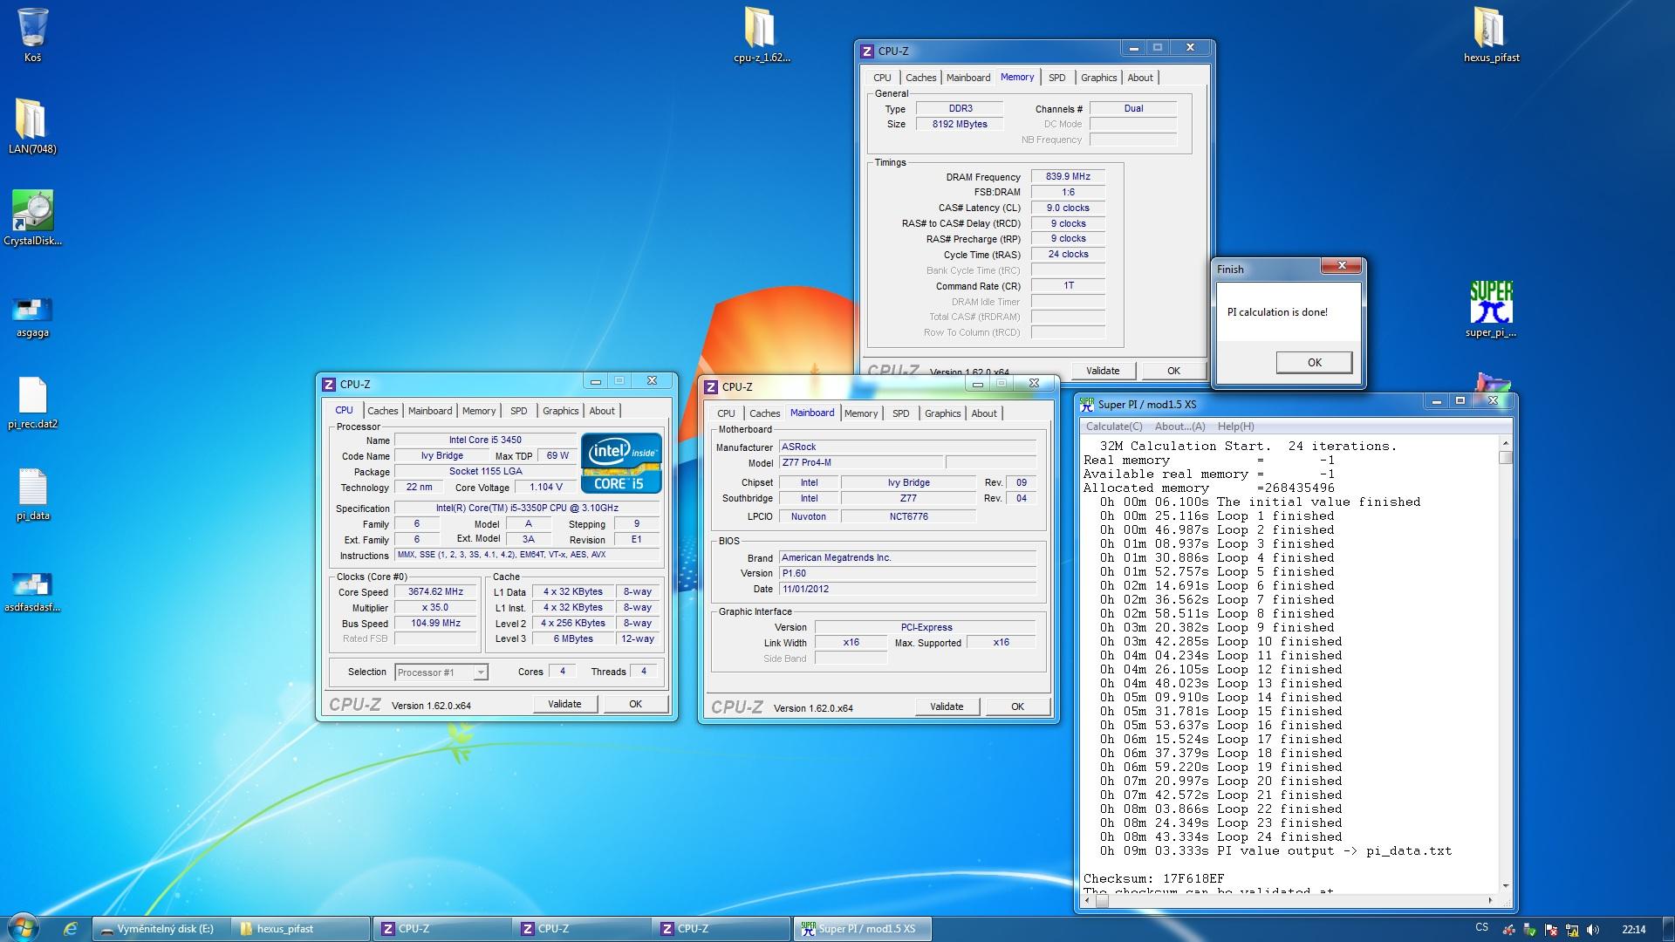Click Validate in the Memory window
The height and width of the screenshot is (942, 1675).
pyautogui.click(x=1103, y=371)
